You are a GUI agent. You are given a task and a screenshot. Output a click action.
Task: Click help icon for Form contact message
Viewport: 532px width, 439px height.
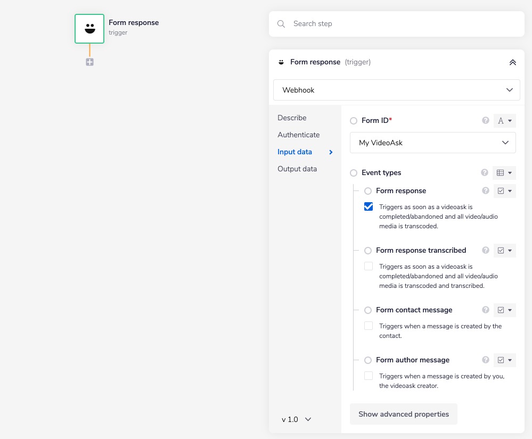click(485, 310)
